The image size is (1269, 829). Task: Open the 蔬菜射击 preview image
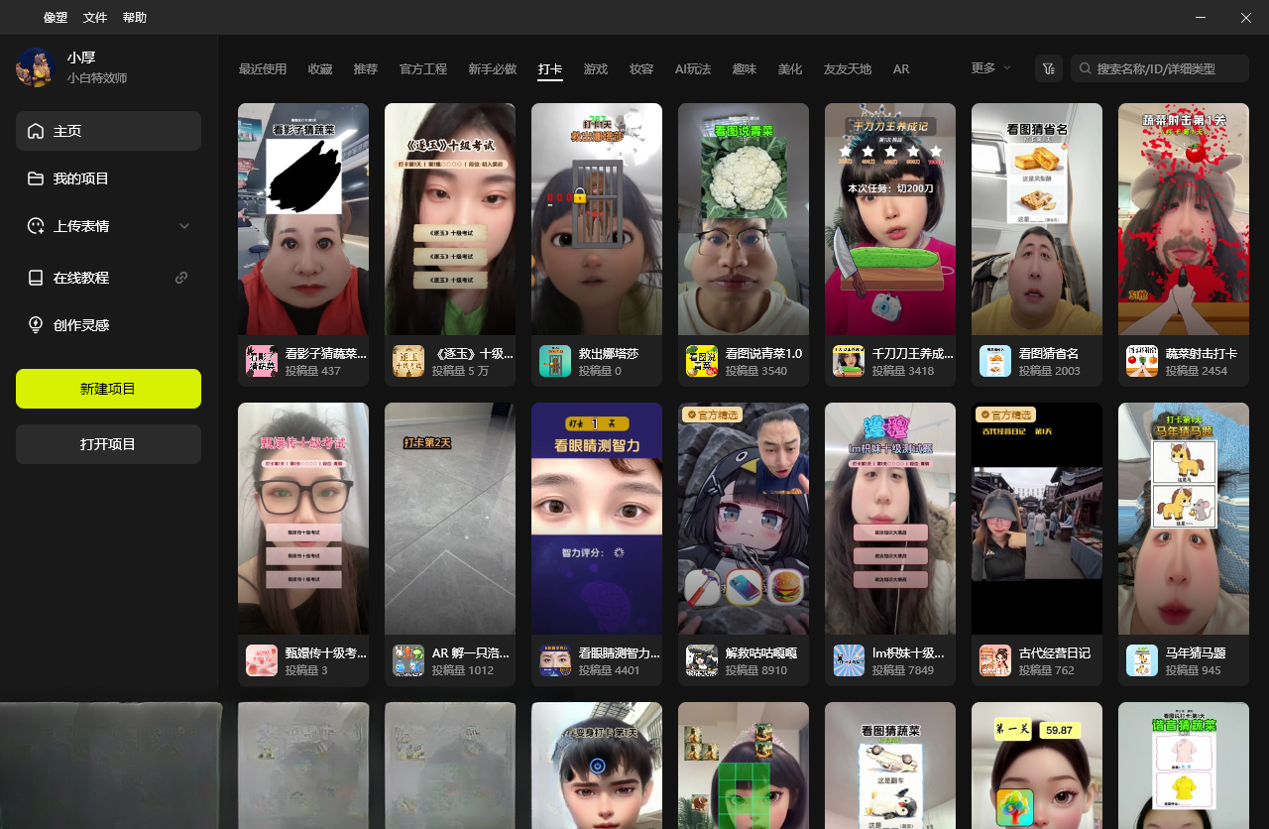pyautogui.click(x=1184, y=219)
